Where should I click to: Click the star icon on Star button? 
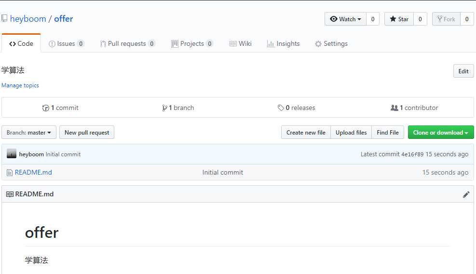[x=393, y=19]
